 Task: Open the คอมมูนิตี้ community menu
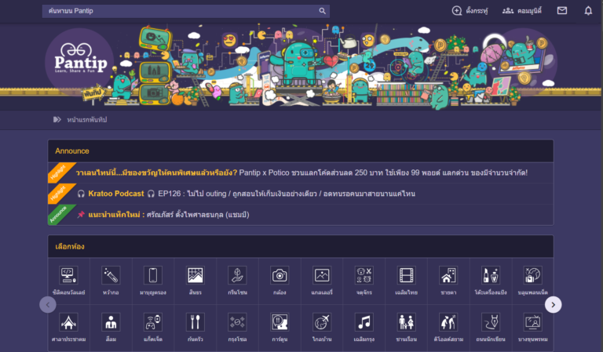tap(521, 11)
